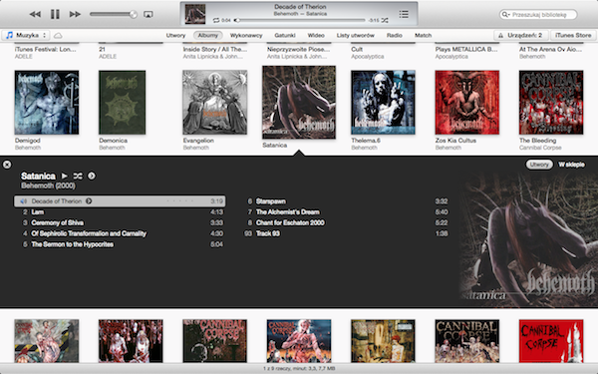
Task: Switch to the Listy utworów tab
Action: [x=355, y=35]
